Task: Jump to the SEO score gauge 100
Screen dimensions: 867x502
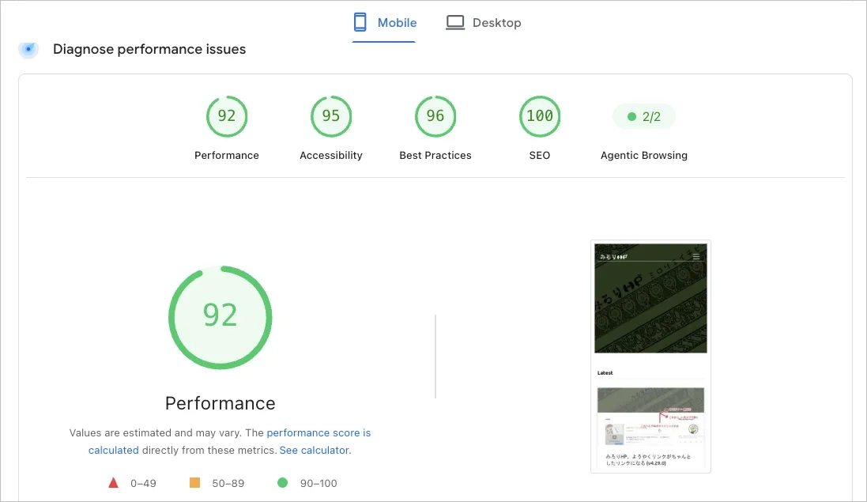Action: pyautogui.click(x=540, y=116)
